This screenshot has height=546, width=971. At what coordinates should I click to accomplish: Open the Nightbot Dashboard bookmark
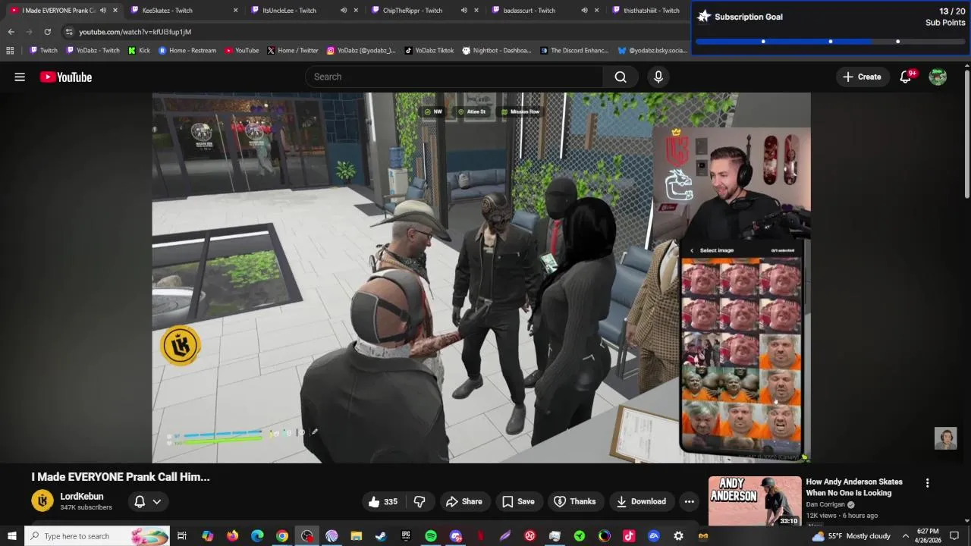[497, 51]
